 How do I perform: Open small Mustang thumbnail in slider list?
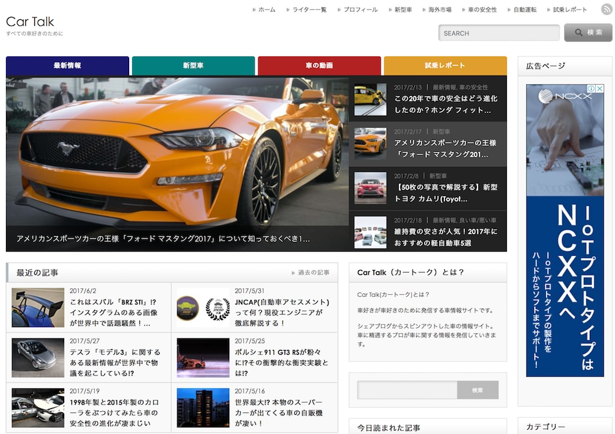tap(370, 144)
